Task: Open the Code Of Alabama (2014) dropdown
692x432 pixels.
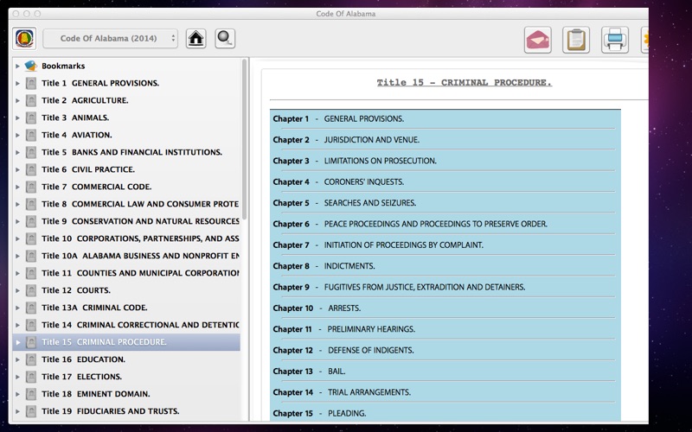Action: (x=111, y=38)
